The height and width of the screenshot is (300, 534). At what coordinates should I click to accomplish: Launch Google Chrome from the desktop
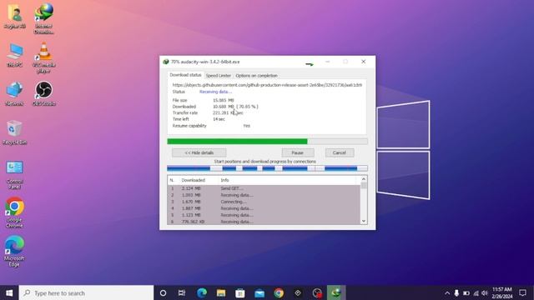pos(15,212)
